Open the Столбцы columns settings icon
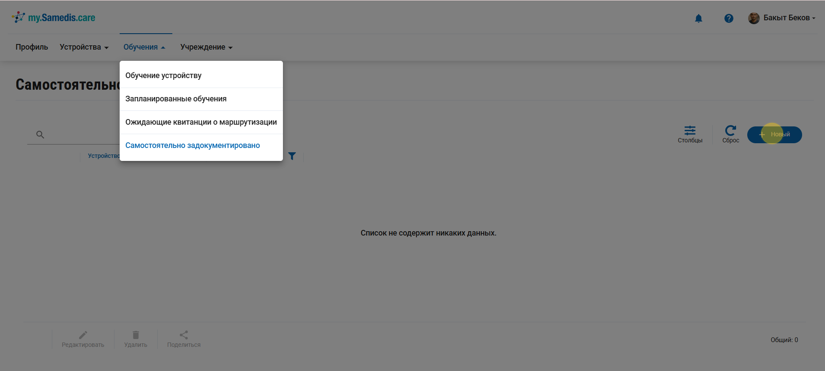Viewport: 825px width, 371px height. tap(690, 131)
